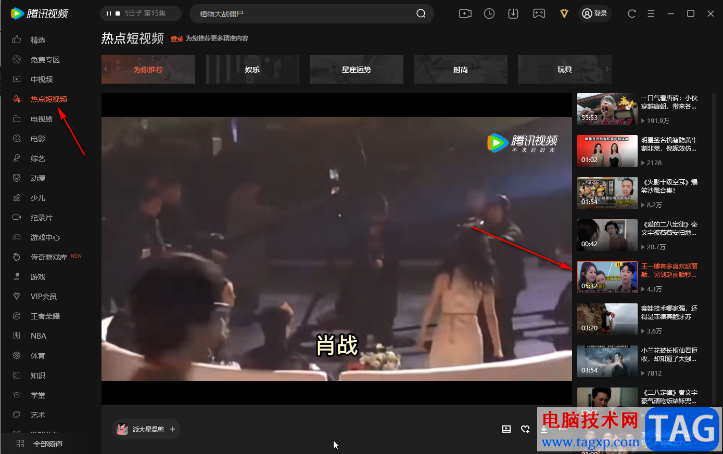723x454 pixels.
Task: Open the game controller icon
Action: click(x=539, y=14)
